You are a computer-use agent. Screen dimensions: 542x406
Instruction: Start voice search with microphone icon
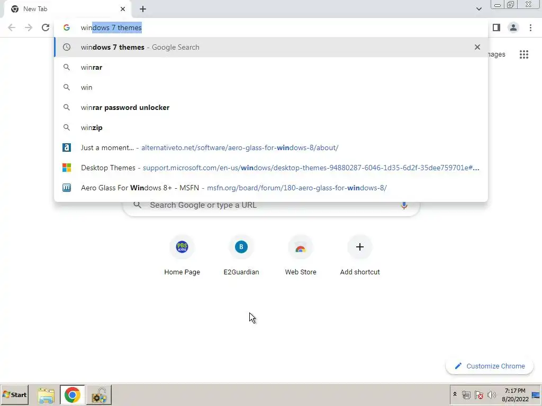click(404, 205)
